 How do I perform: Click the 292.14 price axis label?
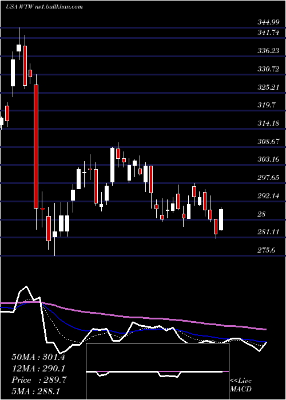coord(268,196)
